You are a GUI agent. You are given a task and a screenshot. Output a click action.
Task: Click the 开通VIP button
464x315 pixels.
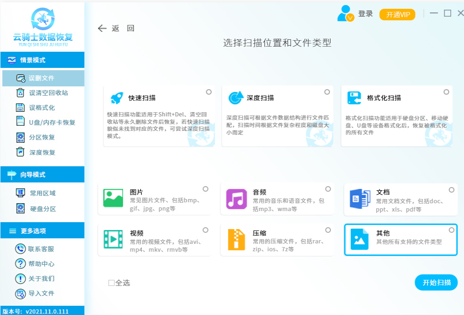397,14
